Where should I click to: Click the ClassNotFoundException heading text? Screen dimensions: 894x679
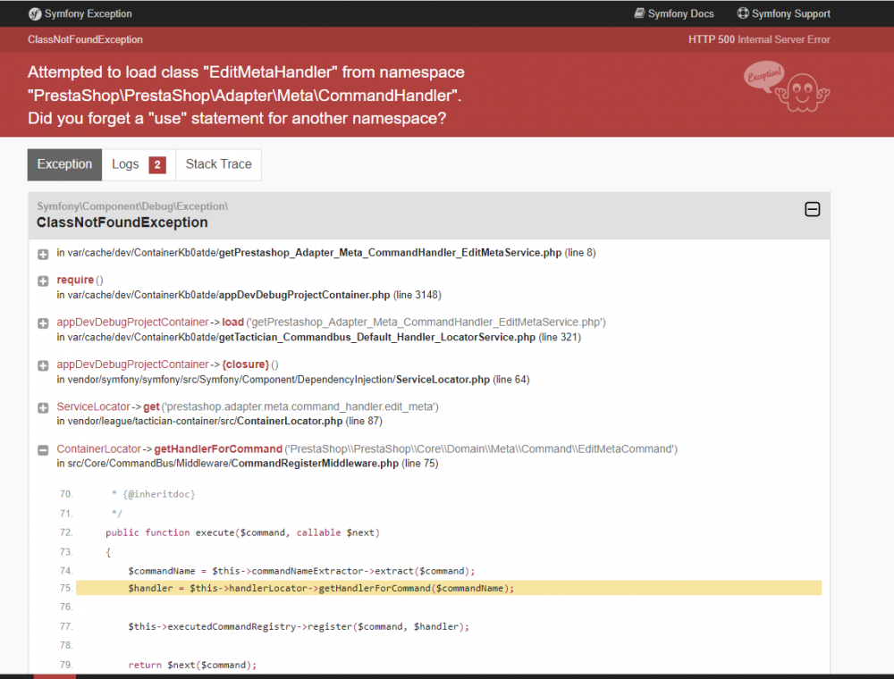click(x=122, y=222)
